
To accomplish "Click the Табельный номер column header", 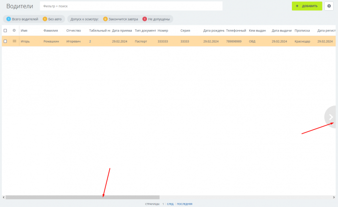I will coord(99,31).
